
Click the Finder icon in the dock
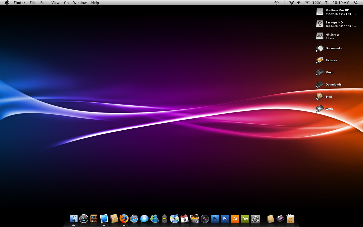pos(74,218)
